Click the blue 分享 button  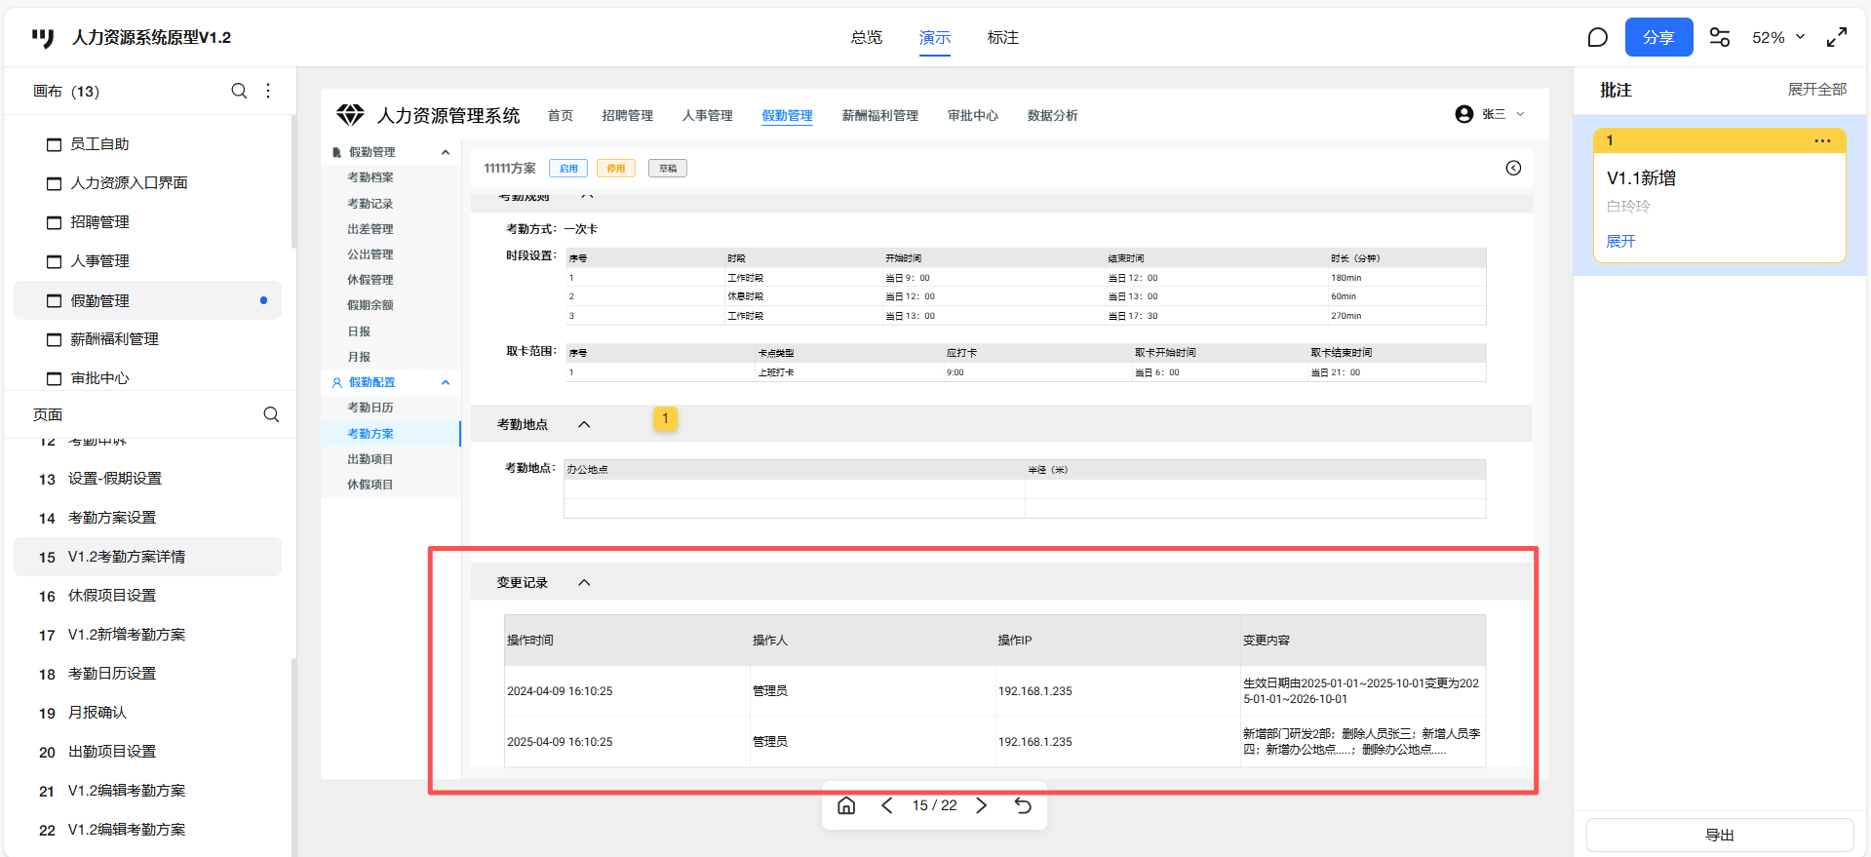(1658, 37)
